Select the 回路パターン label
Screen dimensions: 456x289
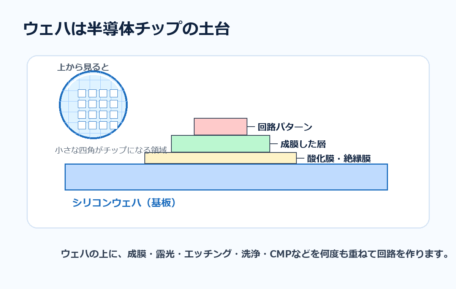click(285, 127)
